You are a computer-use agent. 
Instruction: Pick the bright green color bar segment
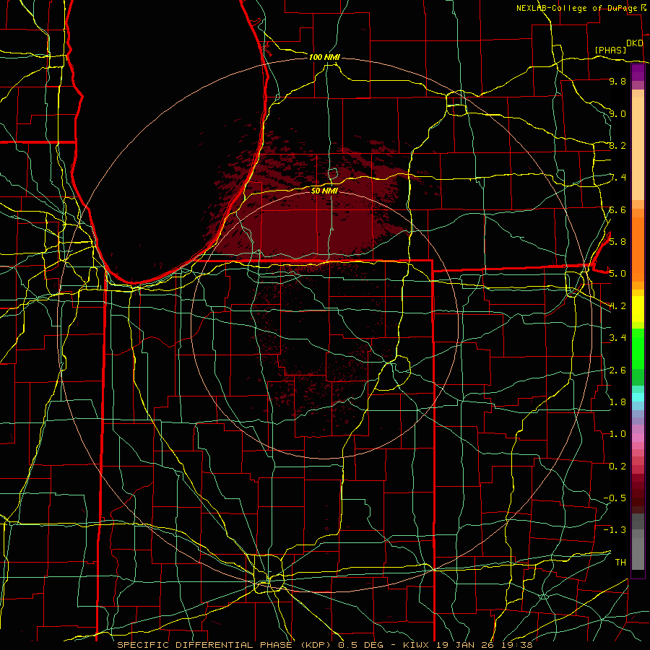[638, 350]
